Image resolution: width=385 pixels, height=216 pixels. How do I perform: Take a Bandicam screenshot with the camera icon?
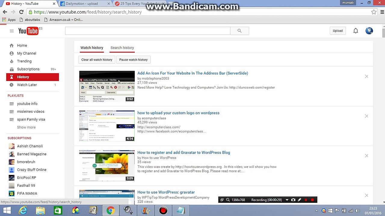tap(293, 200)
